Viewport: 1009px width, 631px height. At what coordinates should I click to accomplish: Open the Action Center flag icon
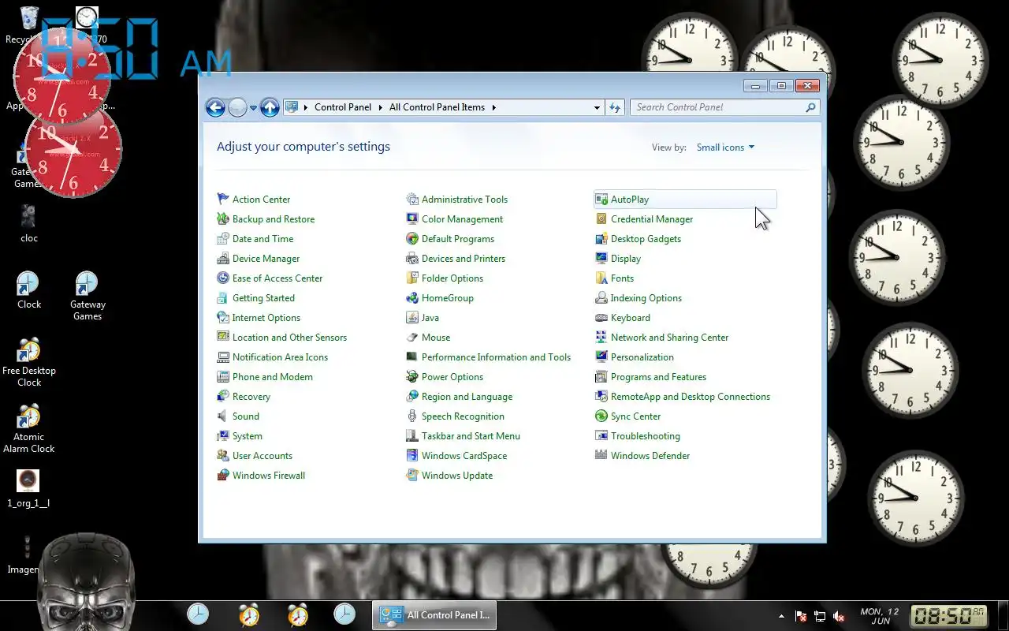[223, 200]
